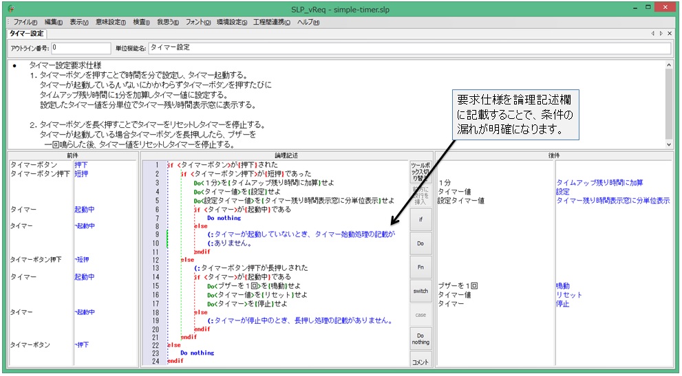Open the 工程間連携 menu
The height and width of the screenshot is (376, 682).
click(x=272, y=22)
